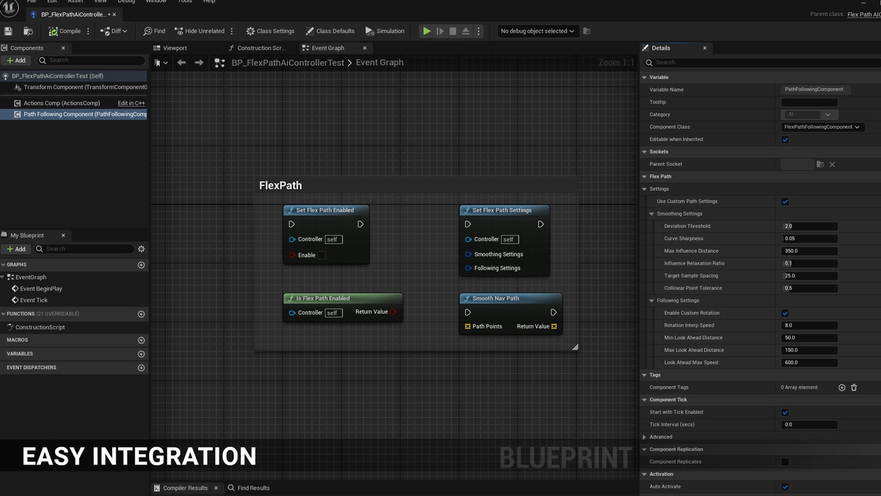Toggle Editable when Inherited checkbox
Viewport: 881px width, 496px height.
[x=785, y=140]
